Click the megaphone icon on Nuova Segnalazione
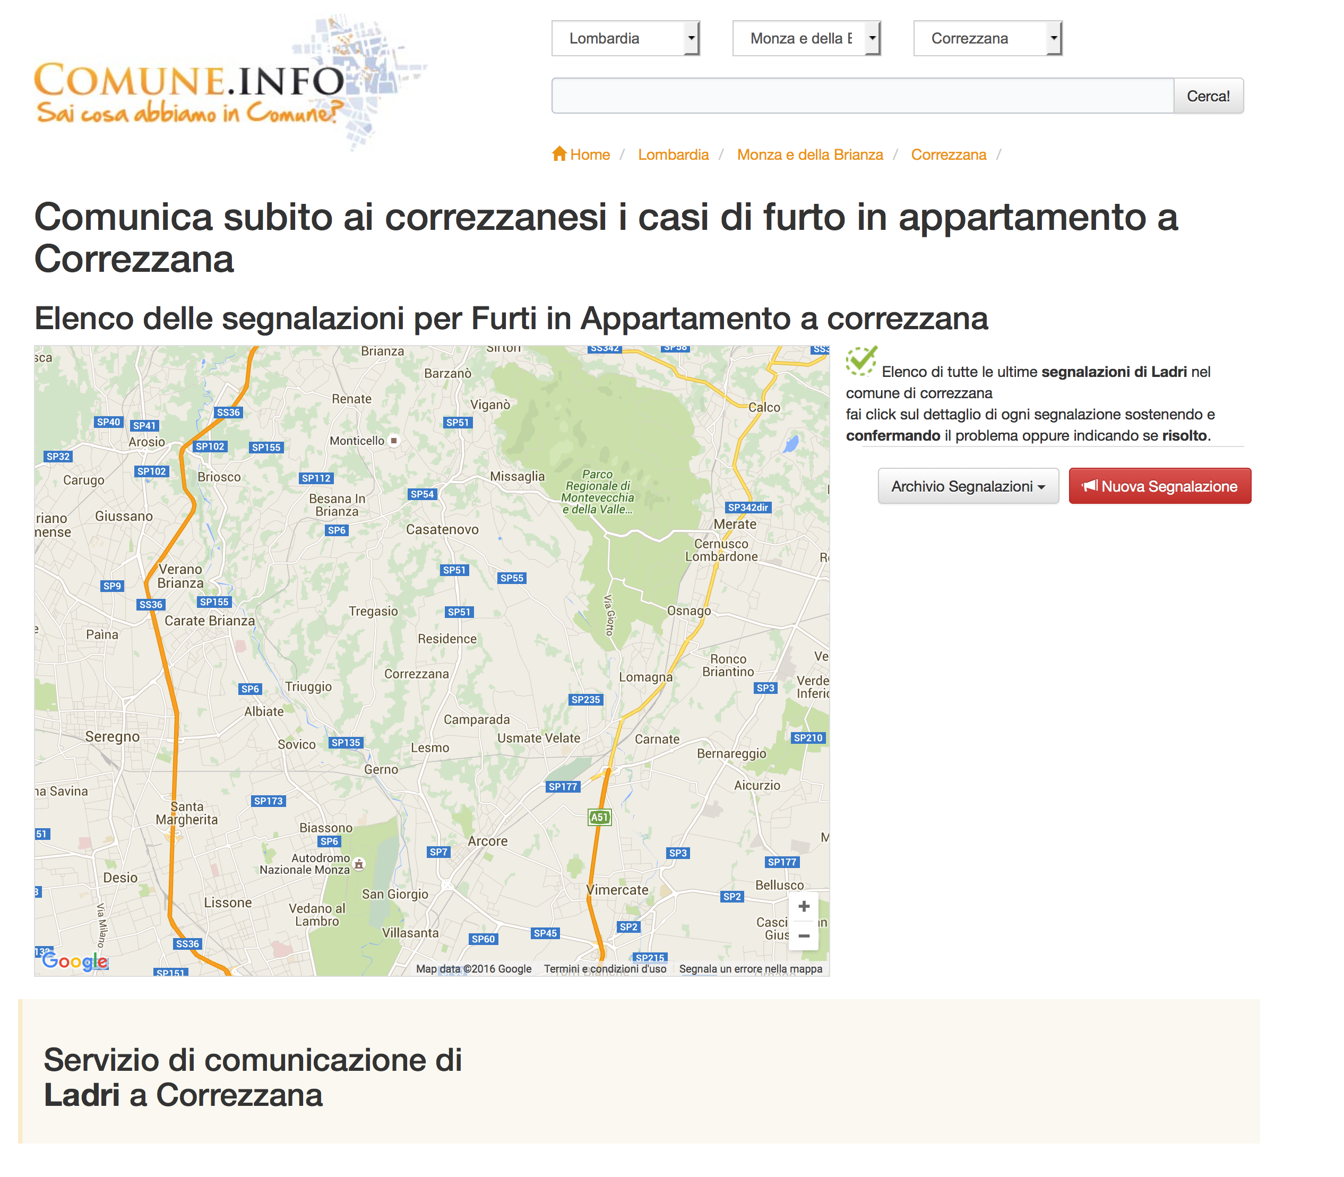 click(1091, 486)
